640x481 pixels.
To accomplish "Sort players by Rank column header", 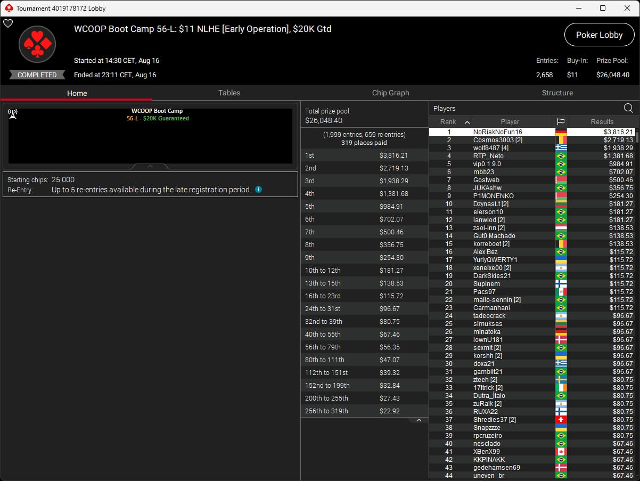I will click(x=450, y=121).
